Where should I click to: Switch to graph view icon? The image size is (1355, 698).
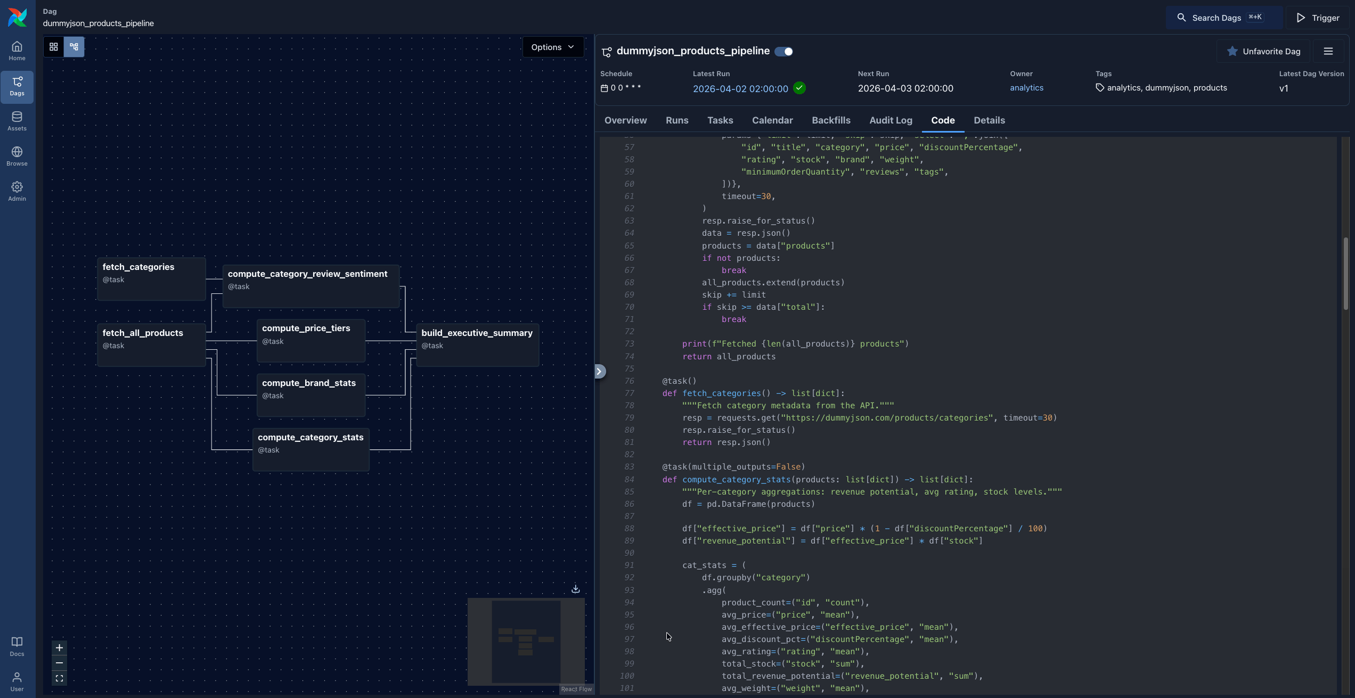[x=74, y=47]
